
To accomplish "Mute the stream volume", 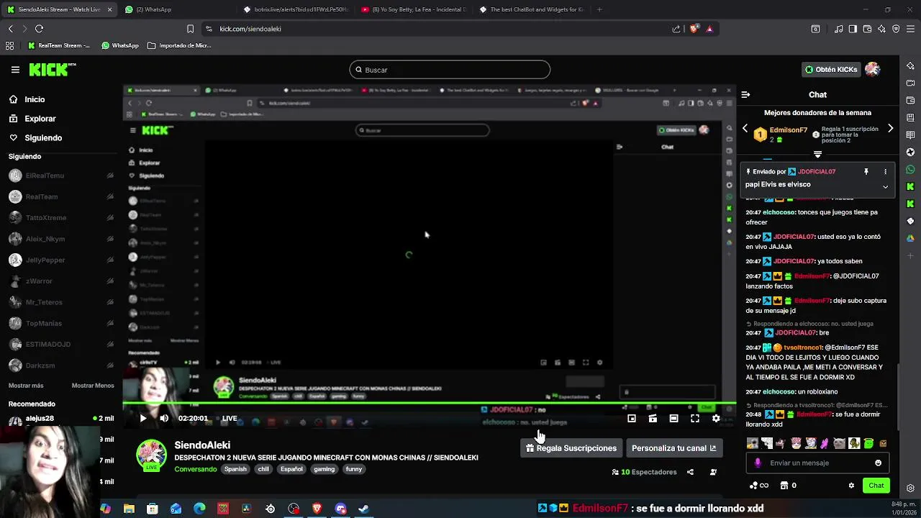I will click(x=164, y=418).
